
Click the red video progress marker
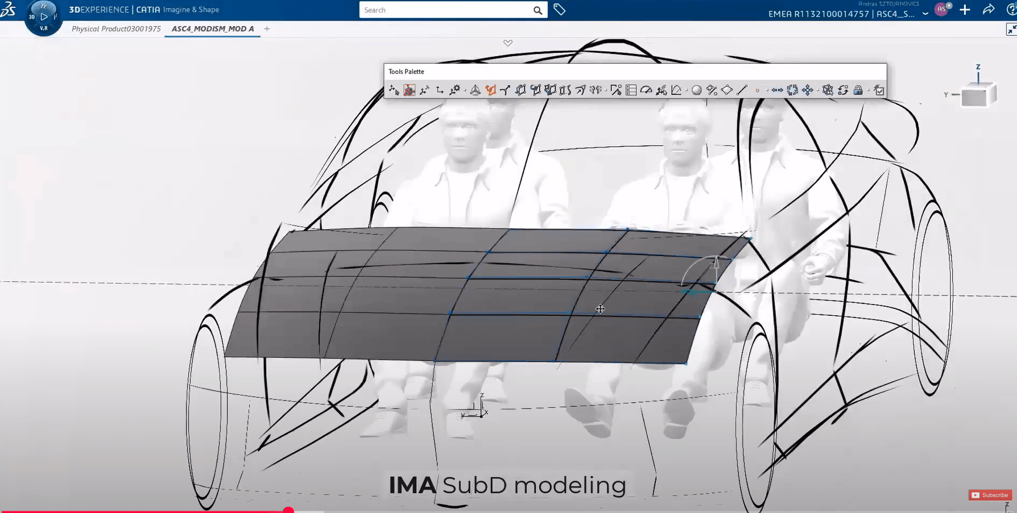(288, 511)
